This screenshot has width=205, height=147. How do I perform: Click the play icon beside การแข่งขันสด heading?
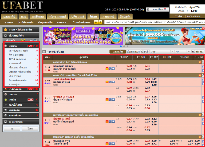(44, 52)
